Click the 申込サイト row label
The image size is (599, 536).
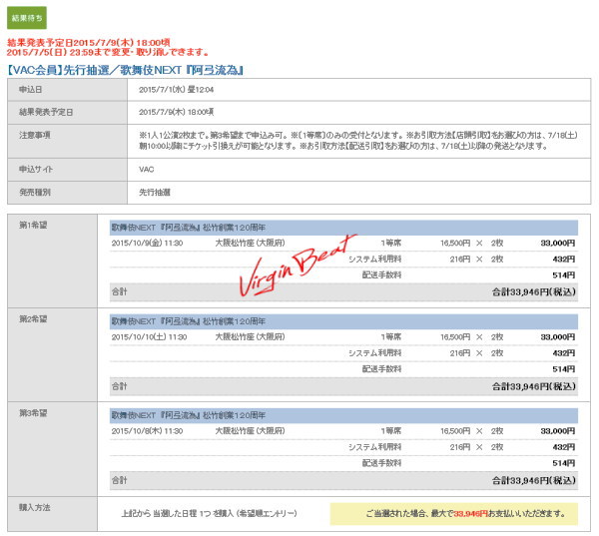[x=36, y=169]
